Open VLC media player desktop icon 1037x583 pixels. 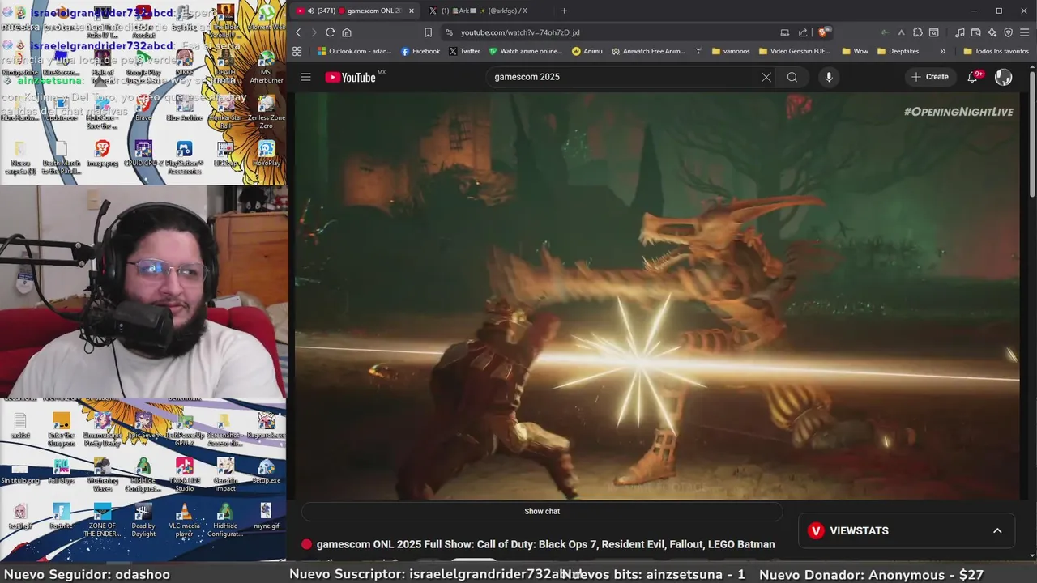(185, 520)
